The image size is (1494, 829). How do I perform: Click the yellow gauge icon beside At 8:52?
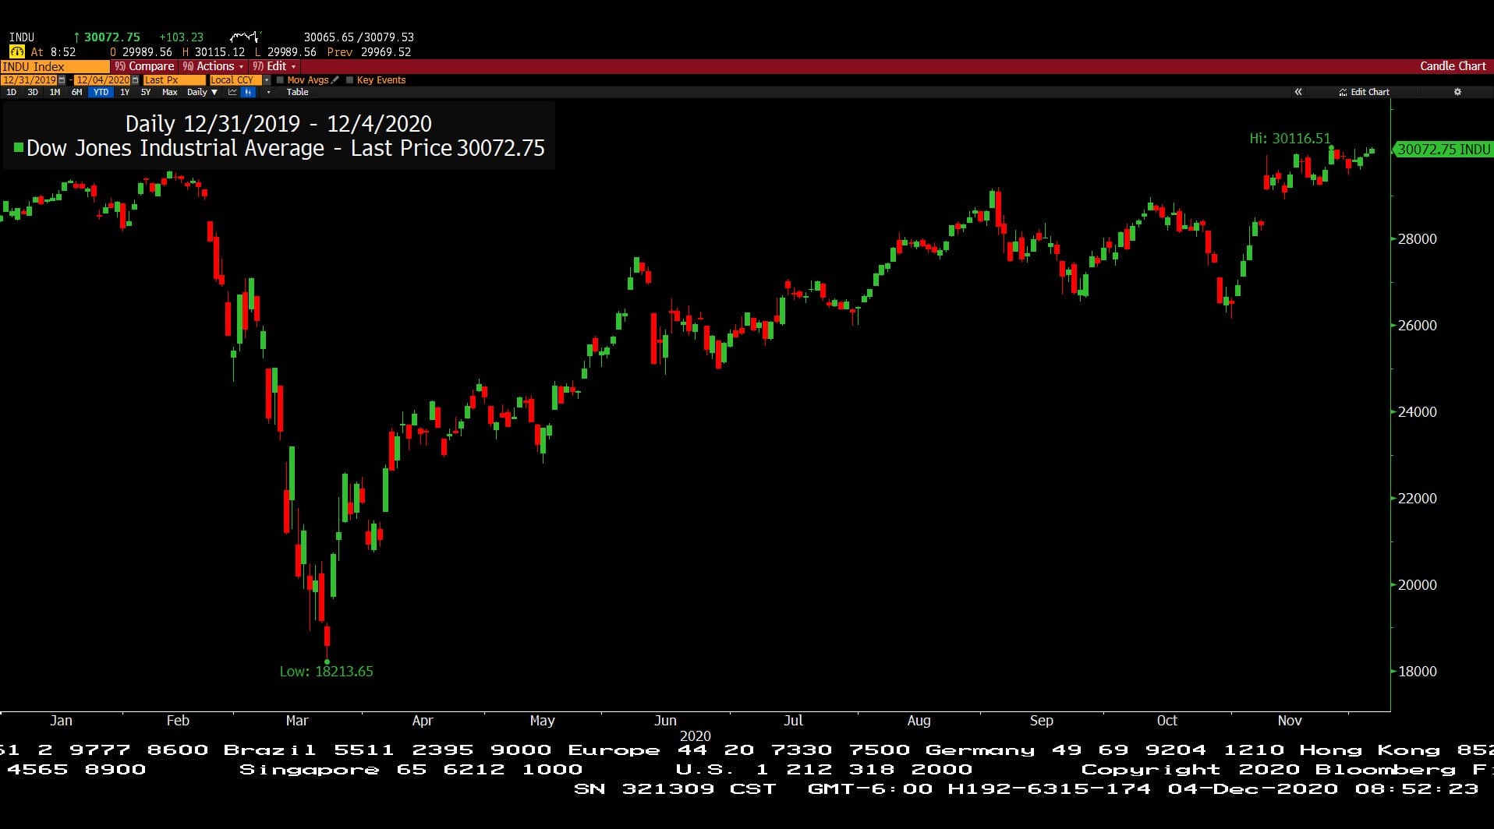pyautogui.click(x=16, y=52)
